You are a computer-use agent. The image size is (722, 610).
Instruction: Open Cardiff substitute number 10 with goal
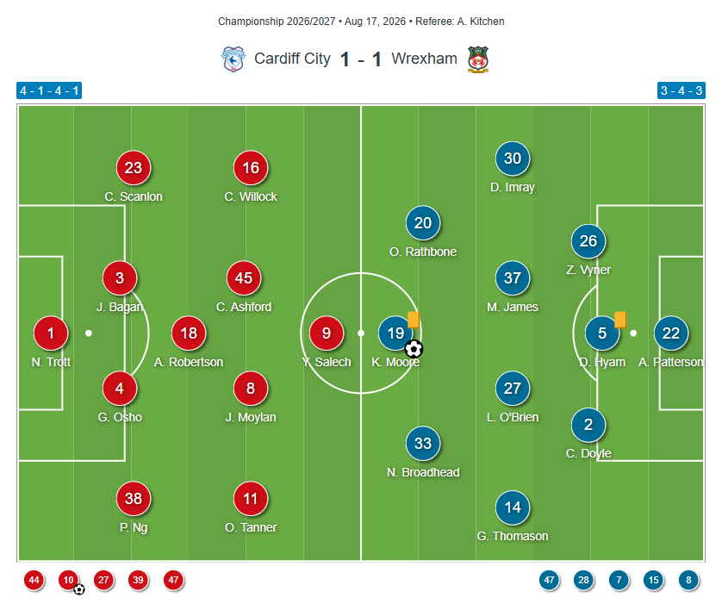tap(69, 580)
